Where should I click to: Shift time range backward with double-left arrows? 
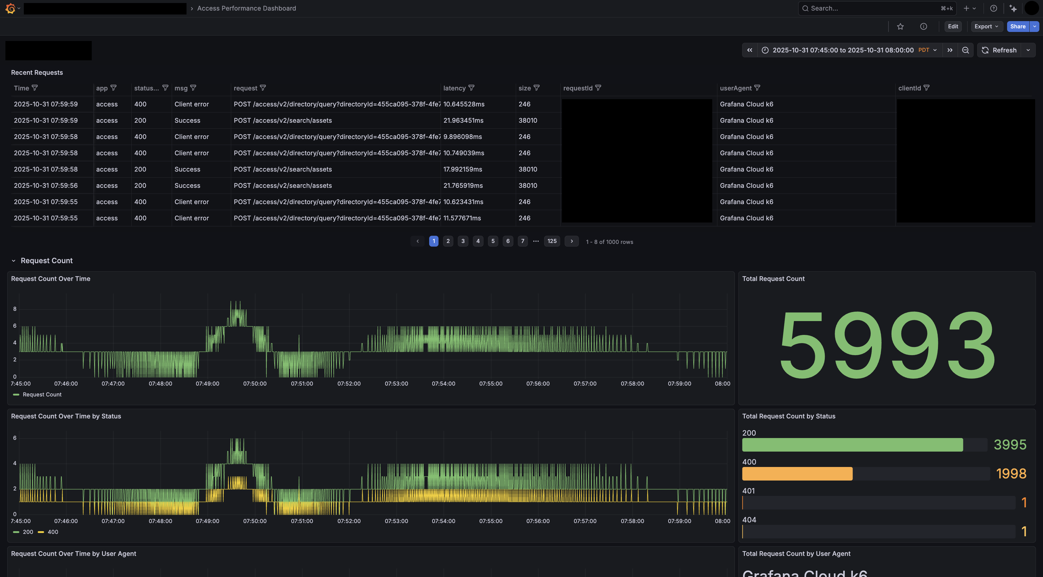pyautogui.click(x=749, y=50)
